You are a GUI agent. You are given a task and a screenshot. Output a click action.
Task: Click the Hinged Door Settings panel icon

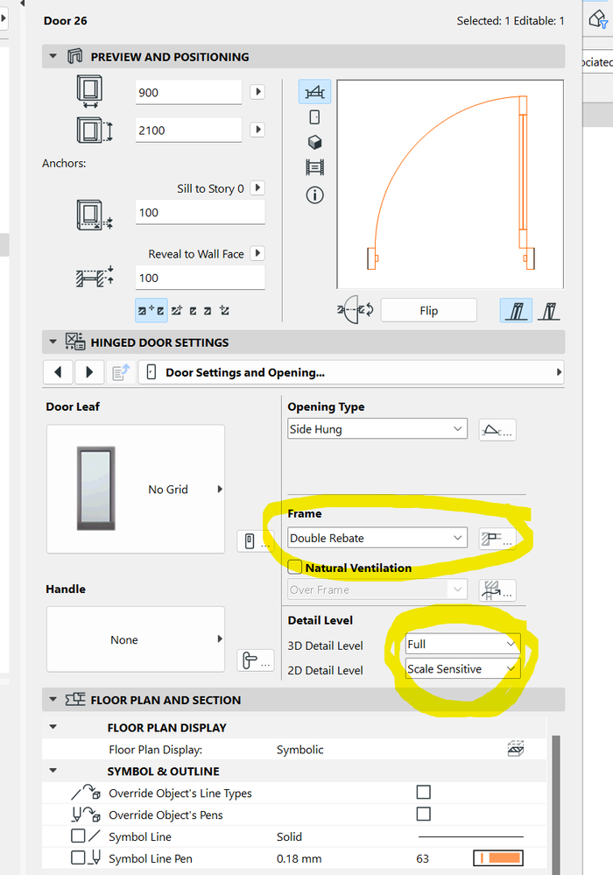pyautogui.click(x=75, y=342)
